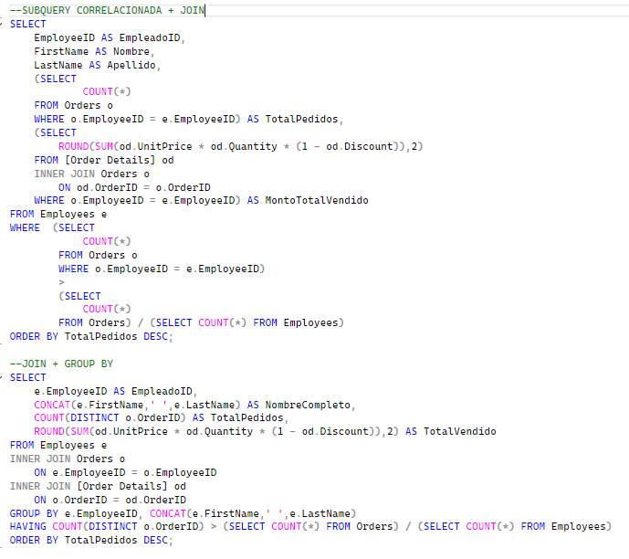Click 'INNER JOIN Orders o' inside the subquery
Image resolution: width=629 pixels, height=559 pixels.
pyautogui.click(x=92, y=174)
